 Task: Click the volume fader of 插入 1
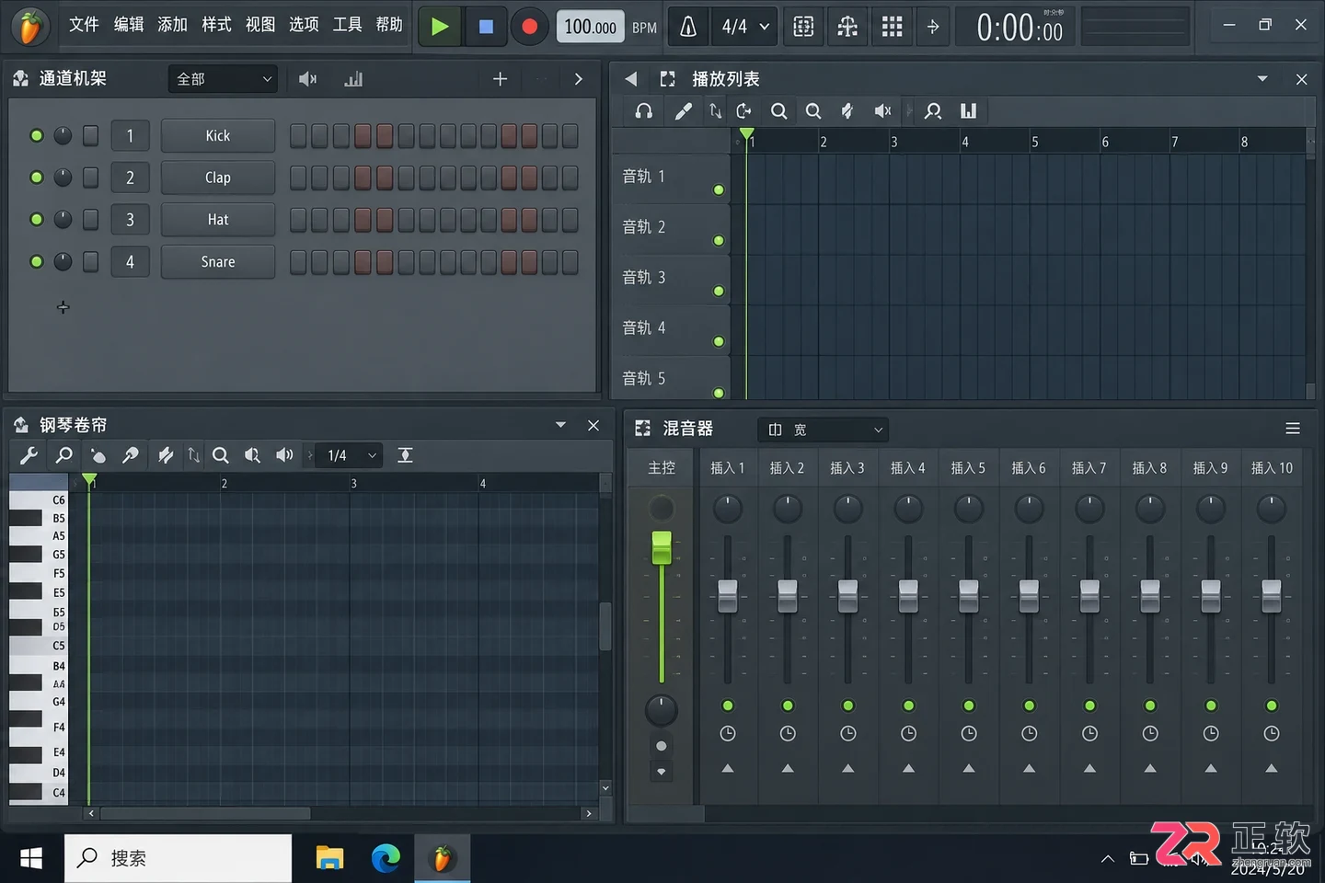tap(728, 595)
